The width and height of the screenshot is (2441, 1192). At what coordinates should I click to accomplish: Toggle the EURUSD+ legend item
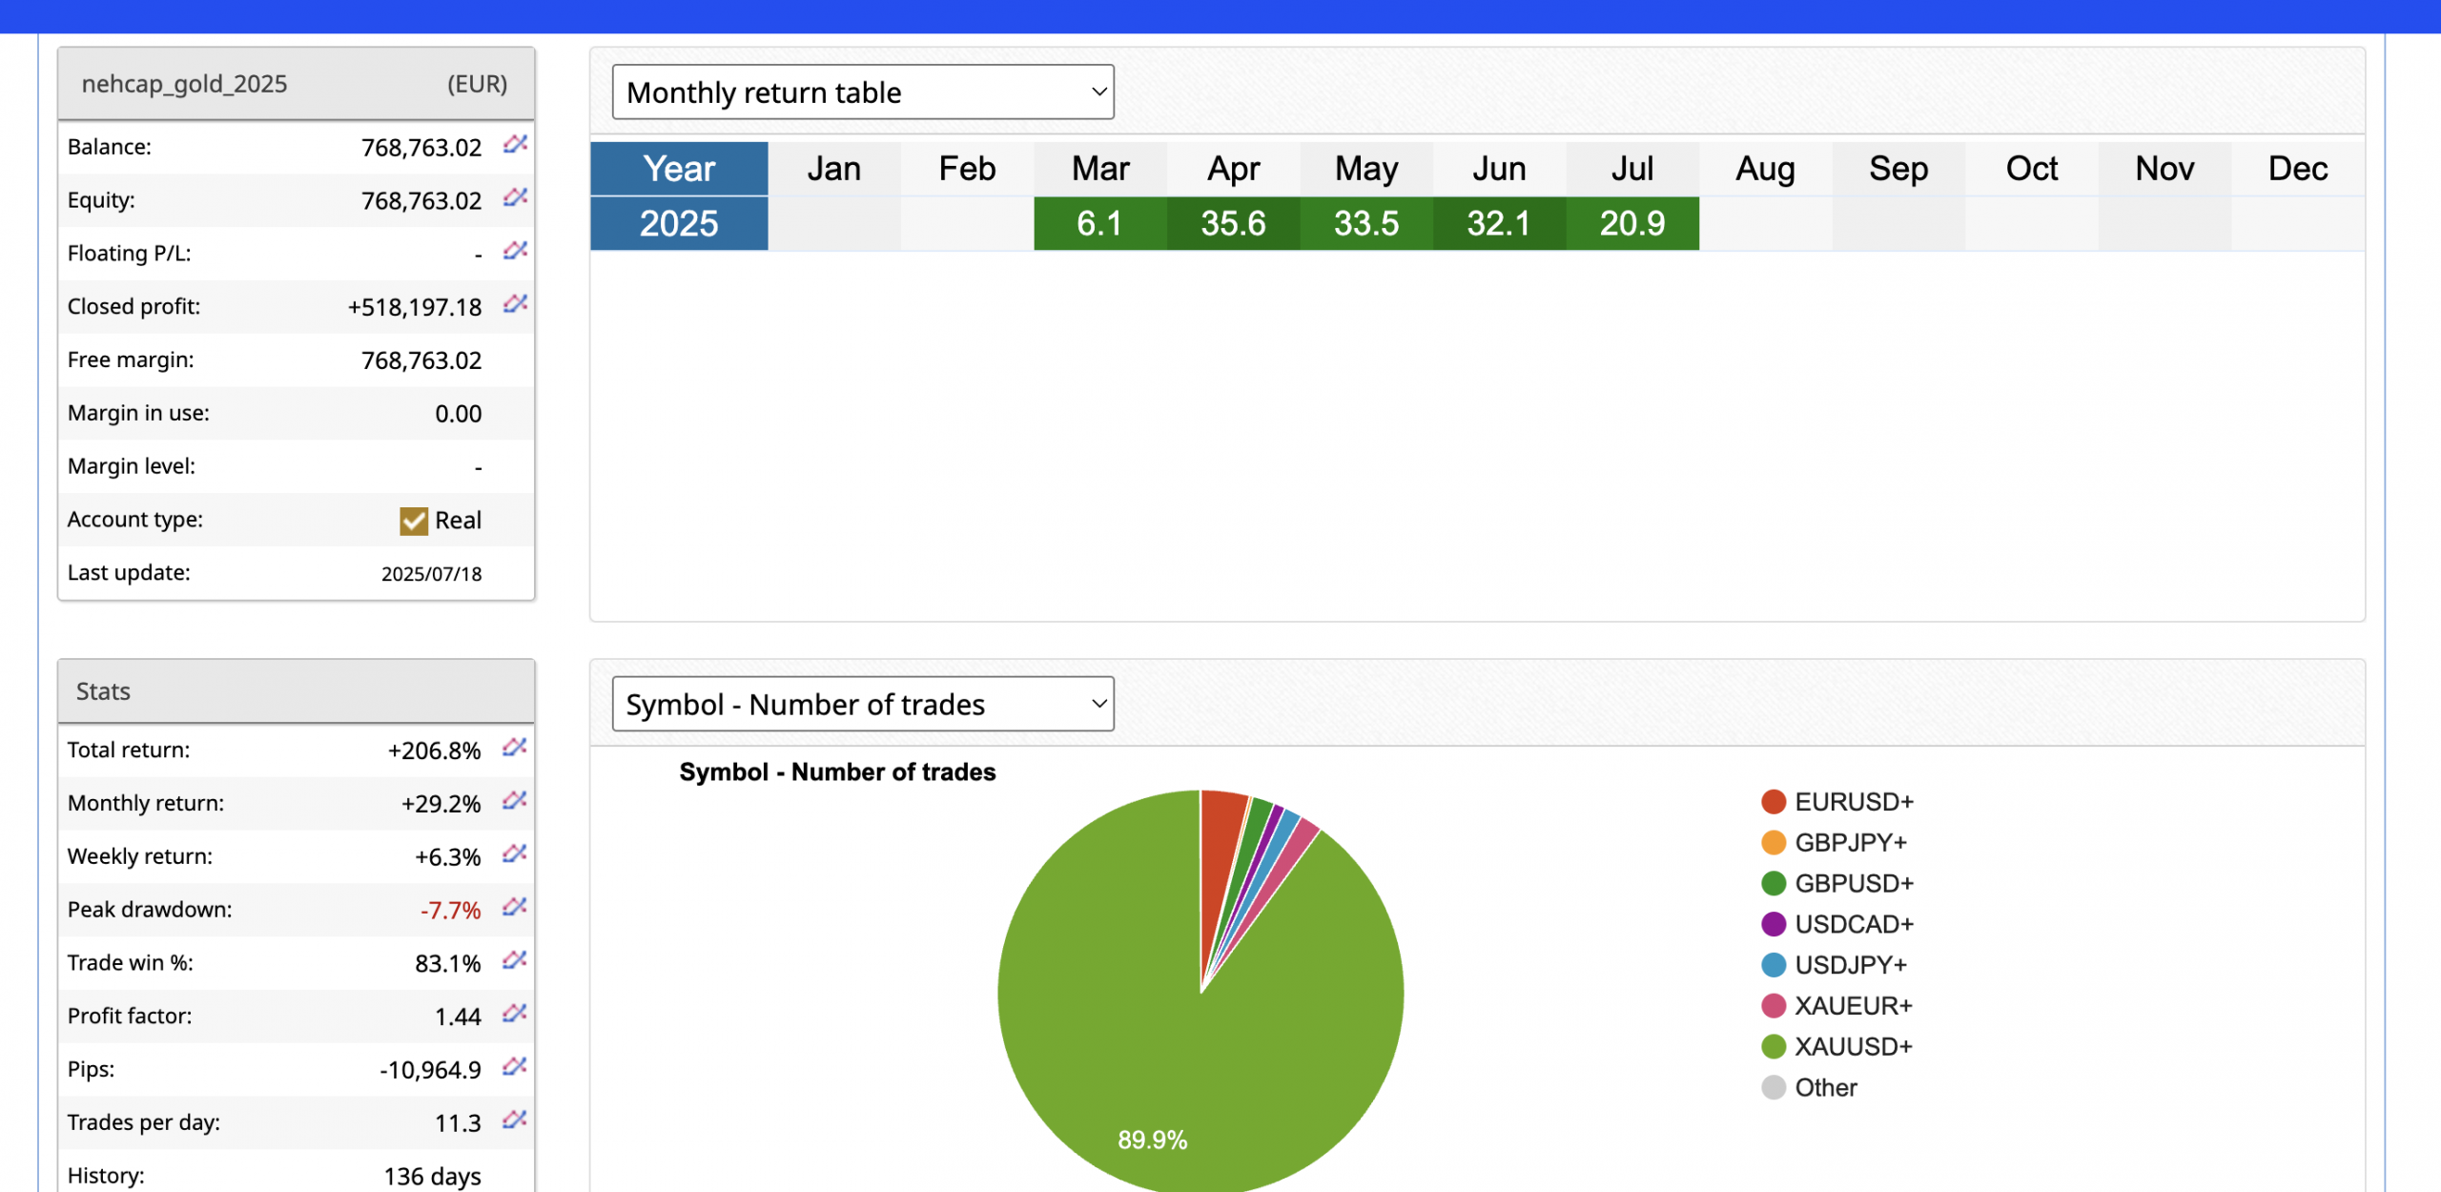coord(1853,802)
